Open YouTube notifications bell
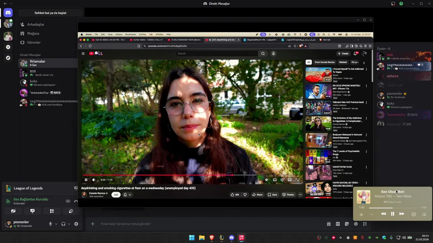433x243 pixels. coord(356,53)
